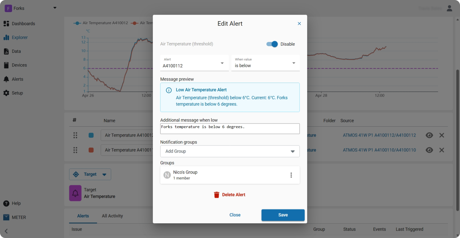Image resolution: width=460 pixels, height=238 pixels.
Task: Switch to the All Activity tab
Action: click(x=112, y=216)
